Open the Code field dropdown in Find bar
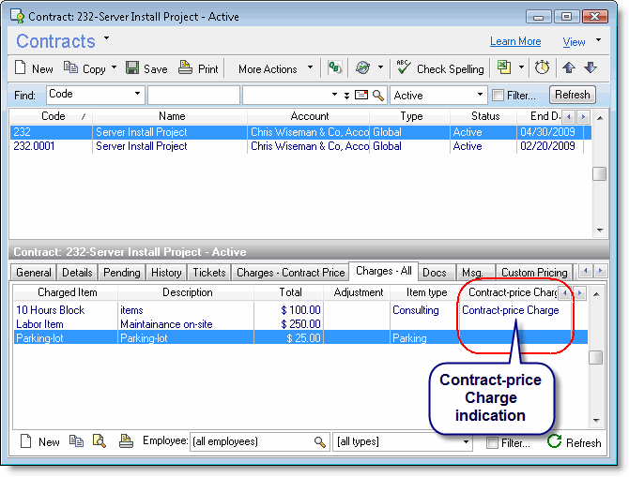629x477 pixels. point(137,95)
